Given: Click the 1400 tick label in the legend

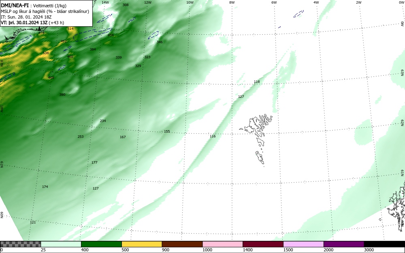Looking at the screenshot, I should pyautogui.click(x=248, y=250).
